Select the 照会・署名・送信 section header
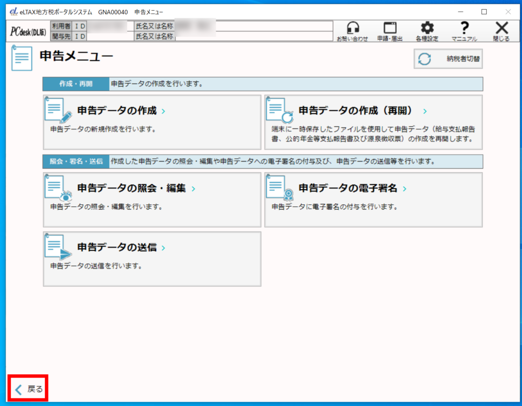522x406 pixels. pos(76,161)
